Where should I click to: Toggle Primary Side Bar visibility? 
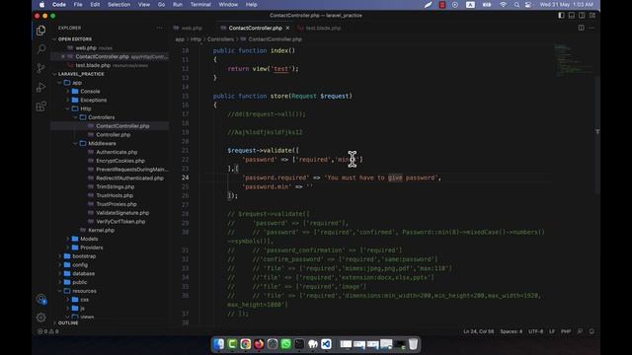(x=561, y=16)
